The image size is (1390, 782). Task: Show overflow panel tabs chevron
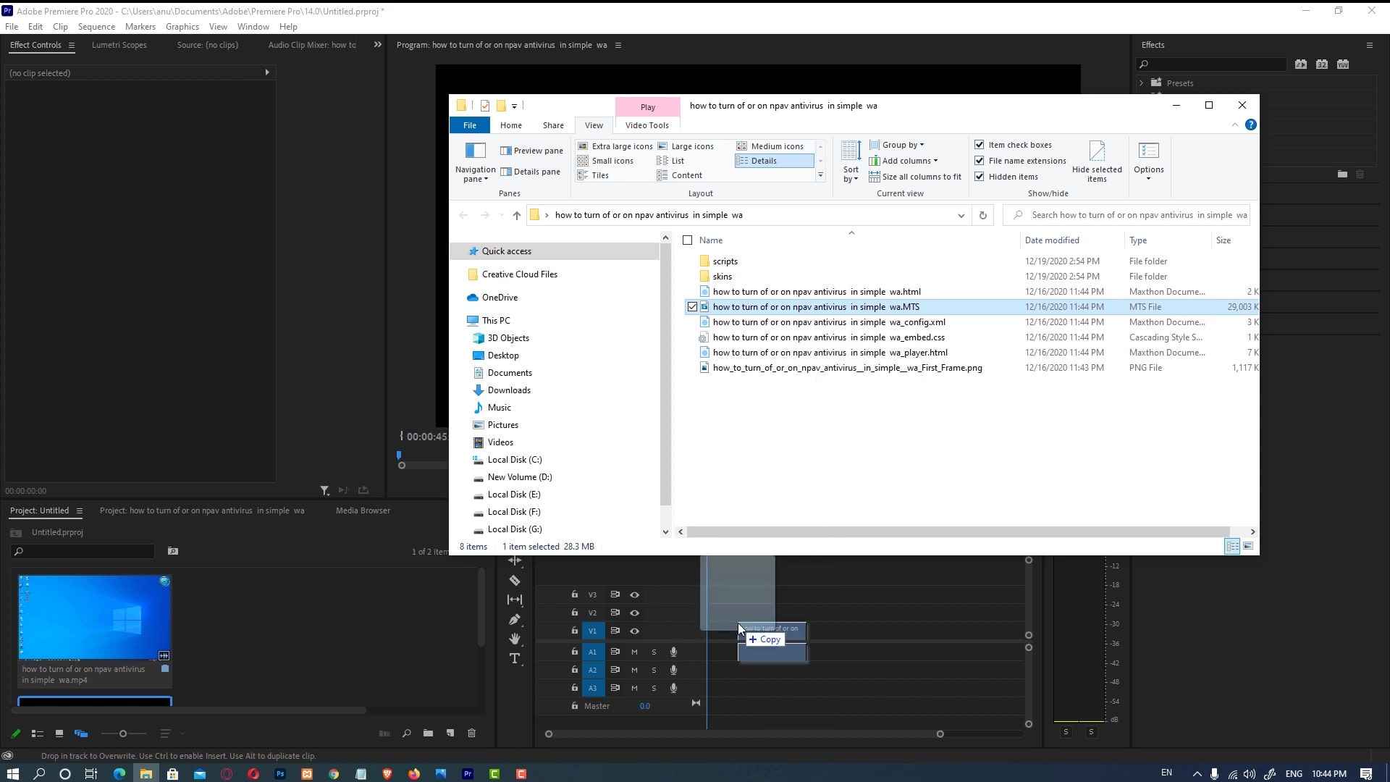click(x=377, y=45)
